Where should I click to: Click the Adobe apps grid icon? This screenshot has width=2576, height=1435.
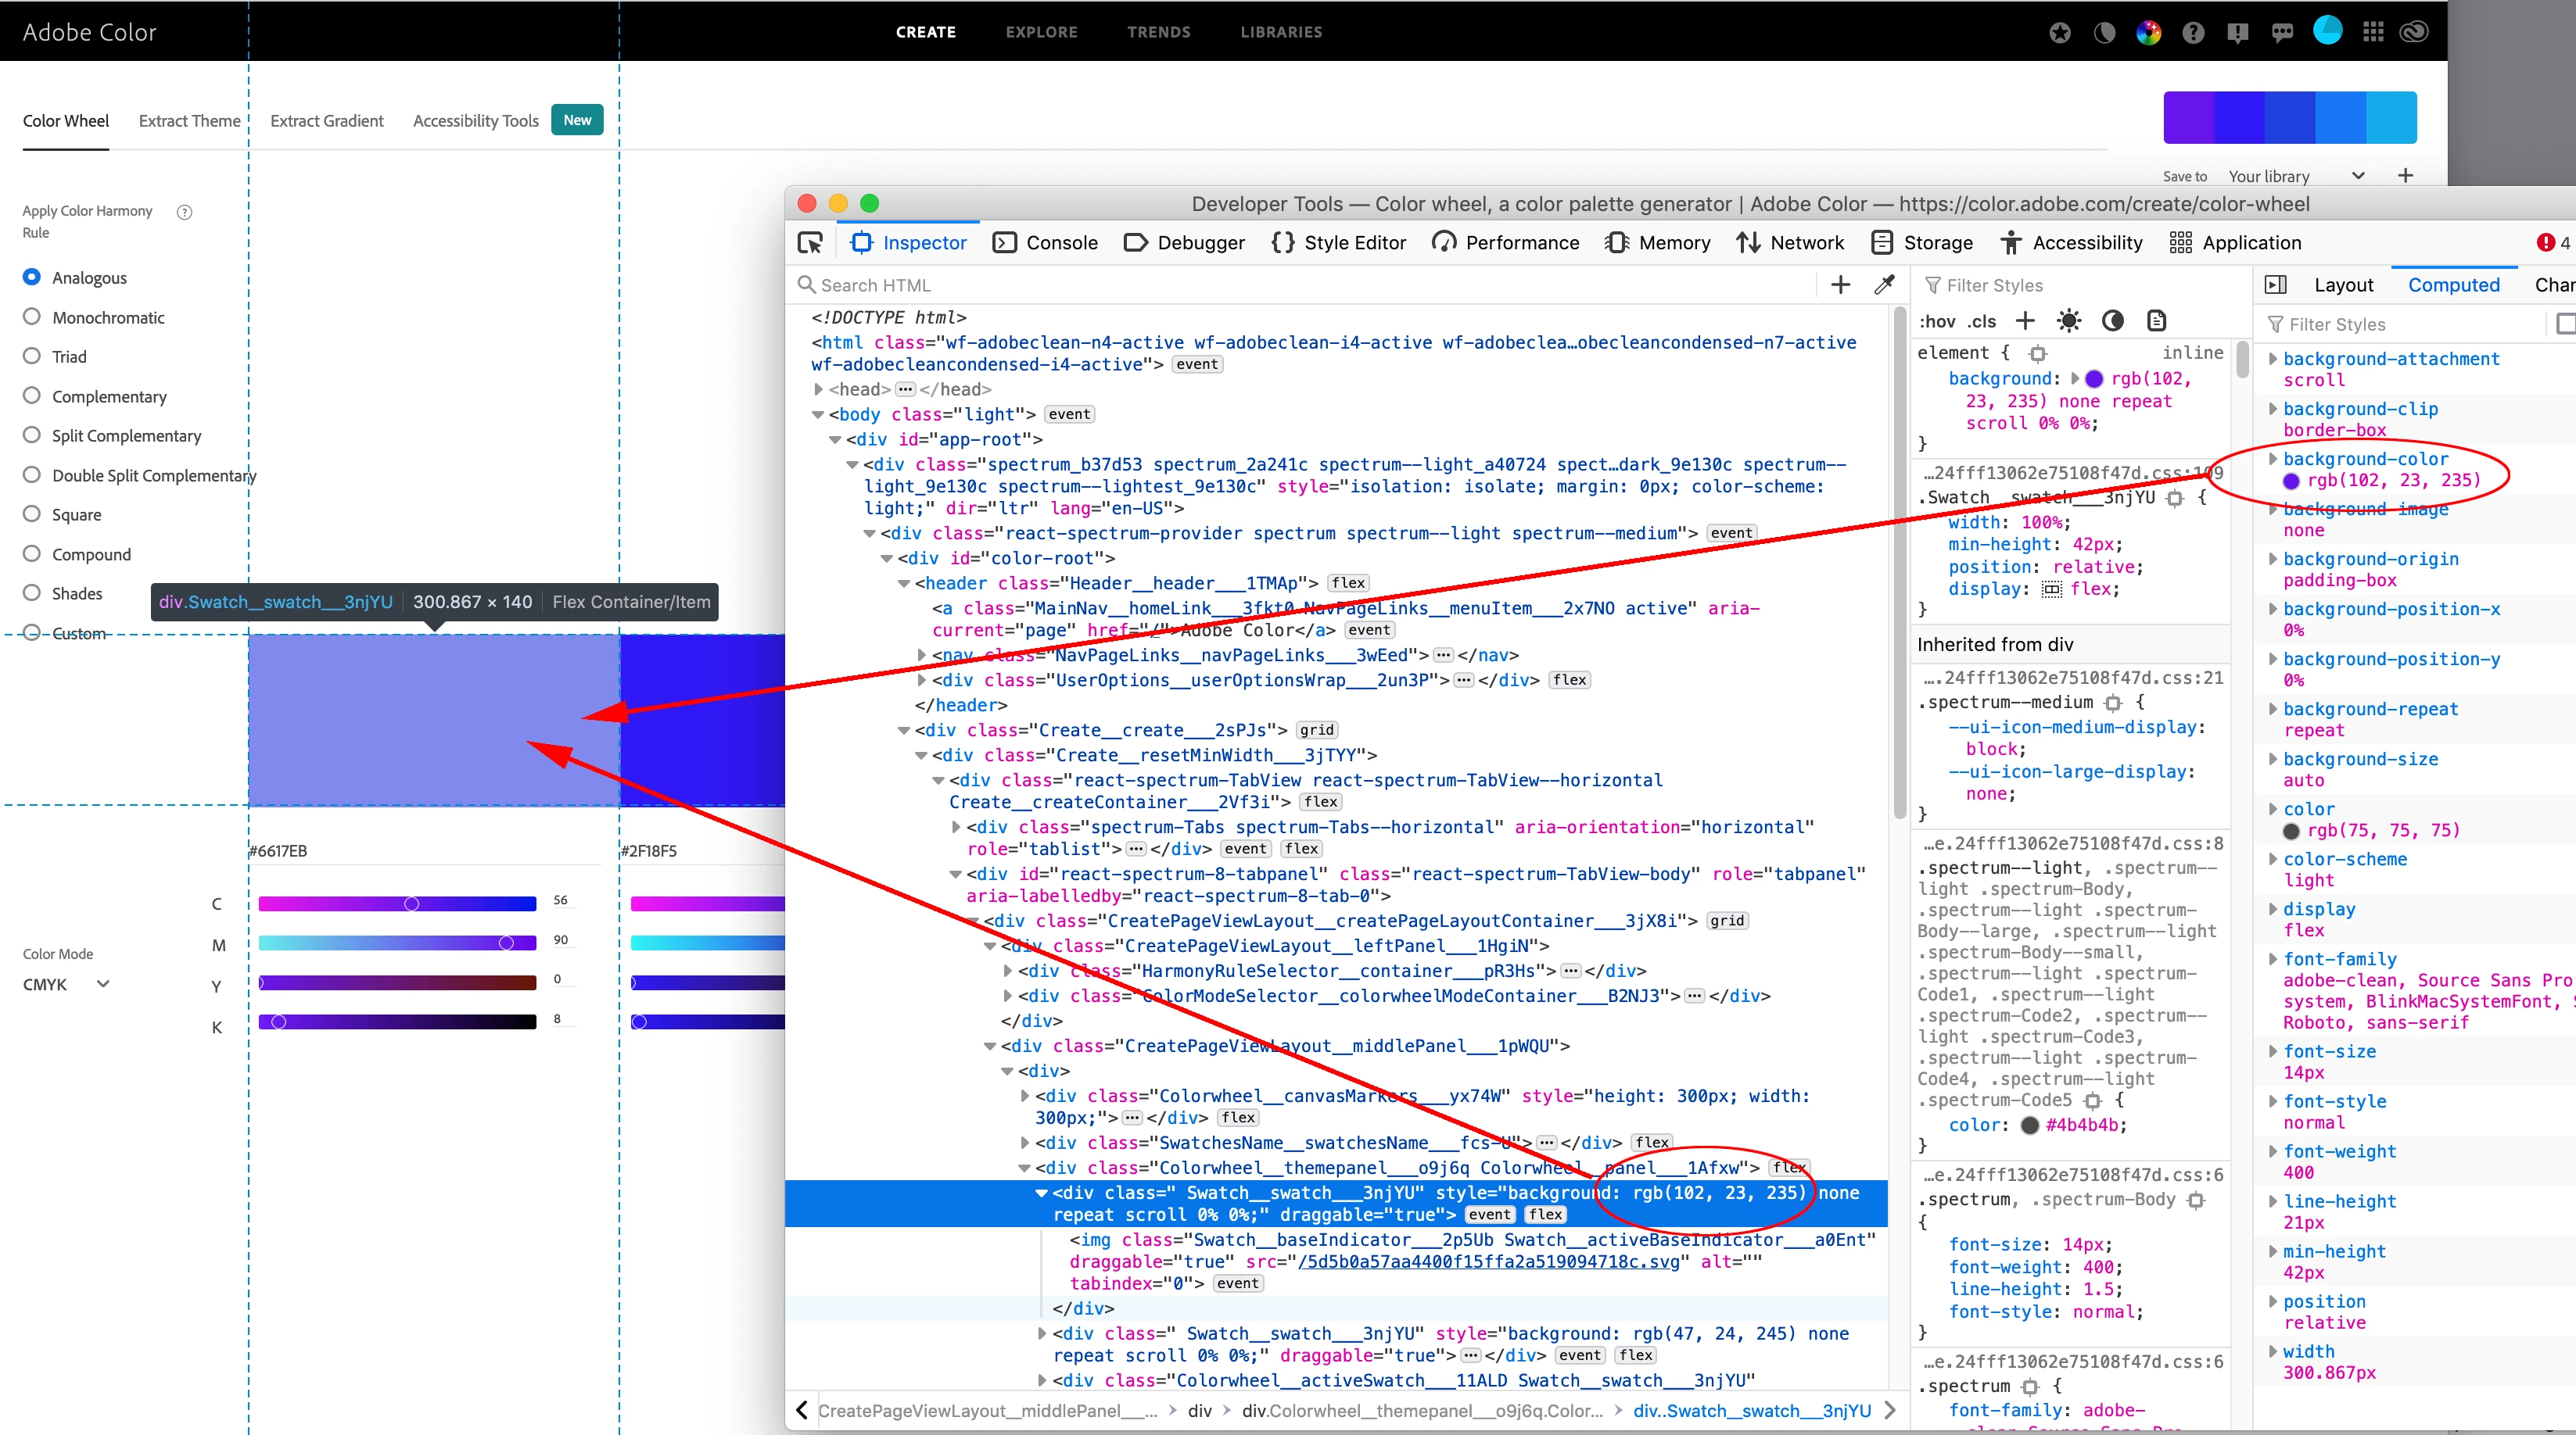(x=2373, y=32)
